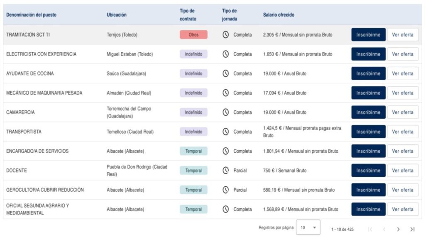This screenshot has width=425, height=239.
Task: Click clock icon in TRAMITACION SCT TI row
Action: 225,35
